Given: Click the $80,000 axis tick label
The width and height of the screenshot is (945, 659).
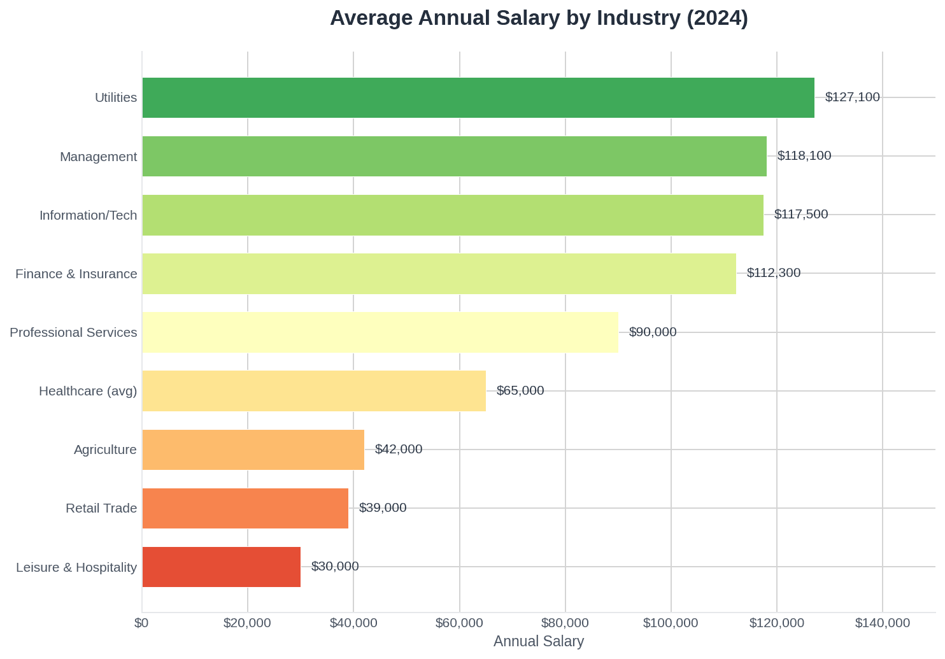Looking at the screenshot, I should 565,623.
